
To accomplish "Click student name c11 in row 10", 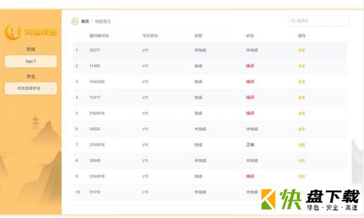I will coord(146,192).
